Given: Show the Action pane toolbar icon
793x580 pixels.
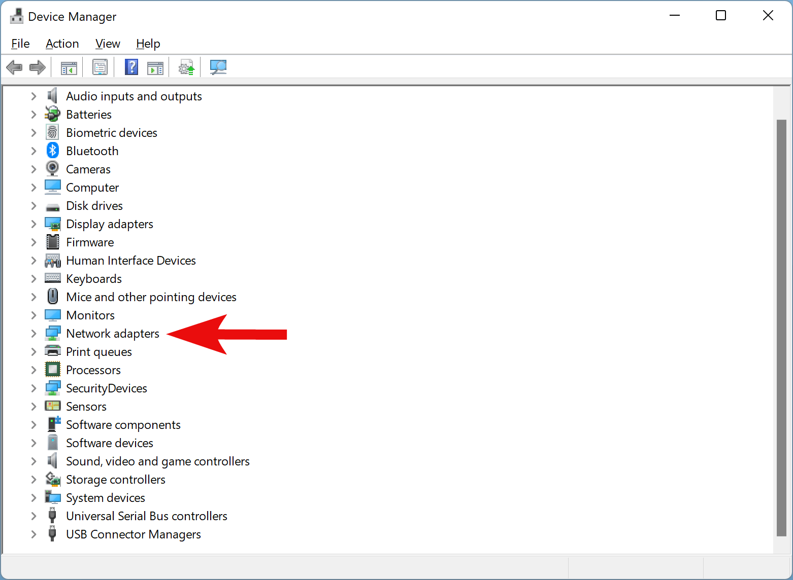Looking at the screenshot, I should pyautogui.click(x=155, y=67).
